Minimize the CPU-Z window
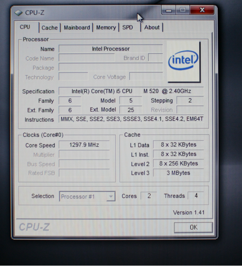The width and height of the screenshot is (242, 266). click(x=169, y=10)
